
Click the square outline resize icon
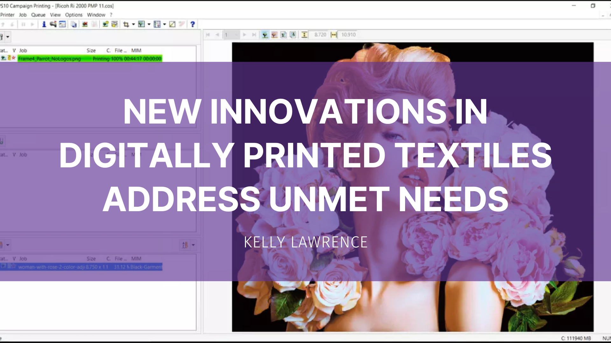click(172, 24)
